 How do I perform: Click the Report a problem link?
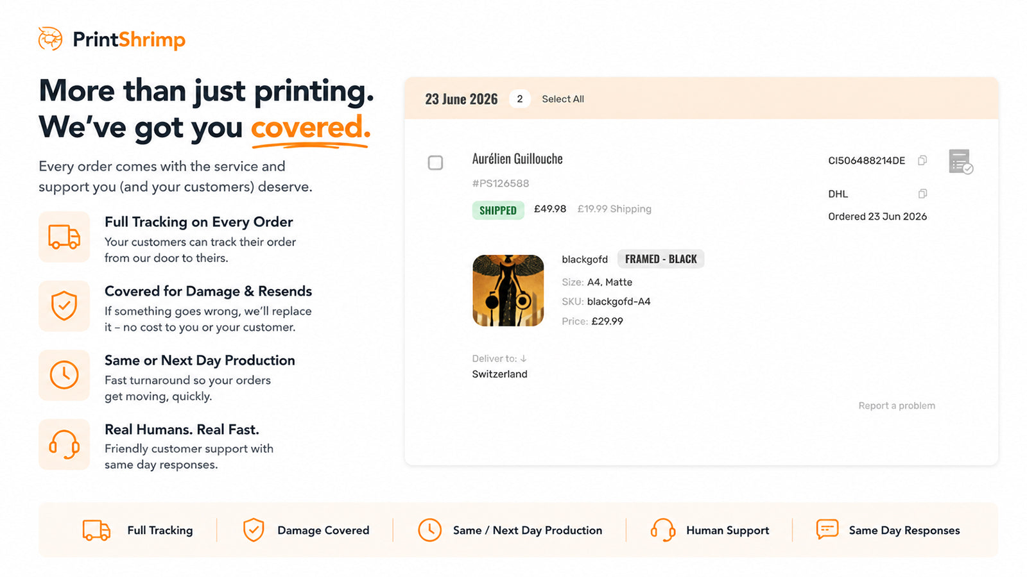click(897, 406)
